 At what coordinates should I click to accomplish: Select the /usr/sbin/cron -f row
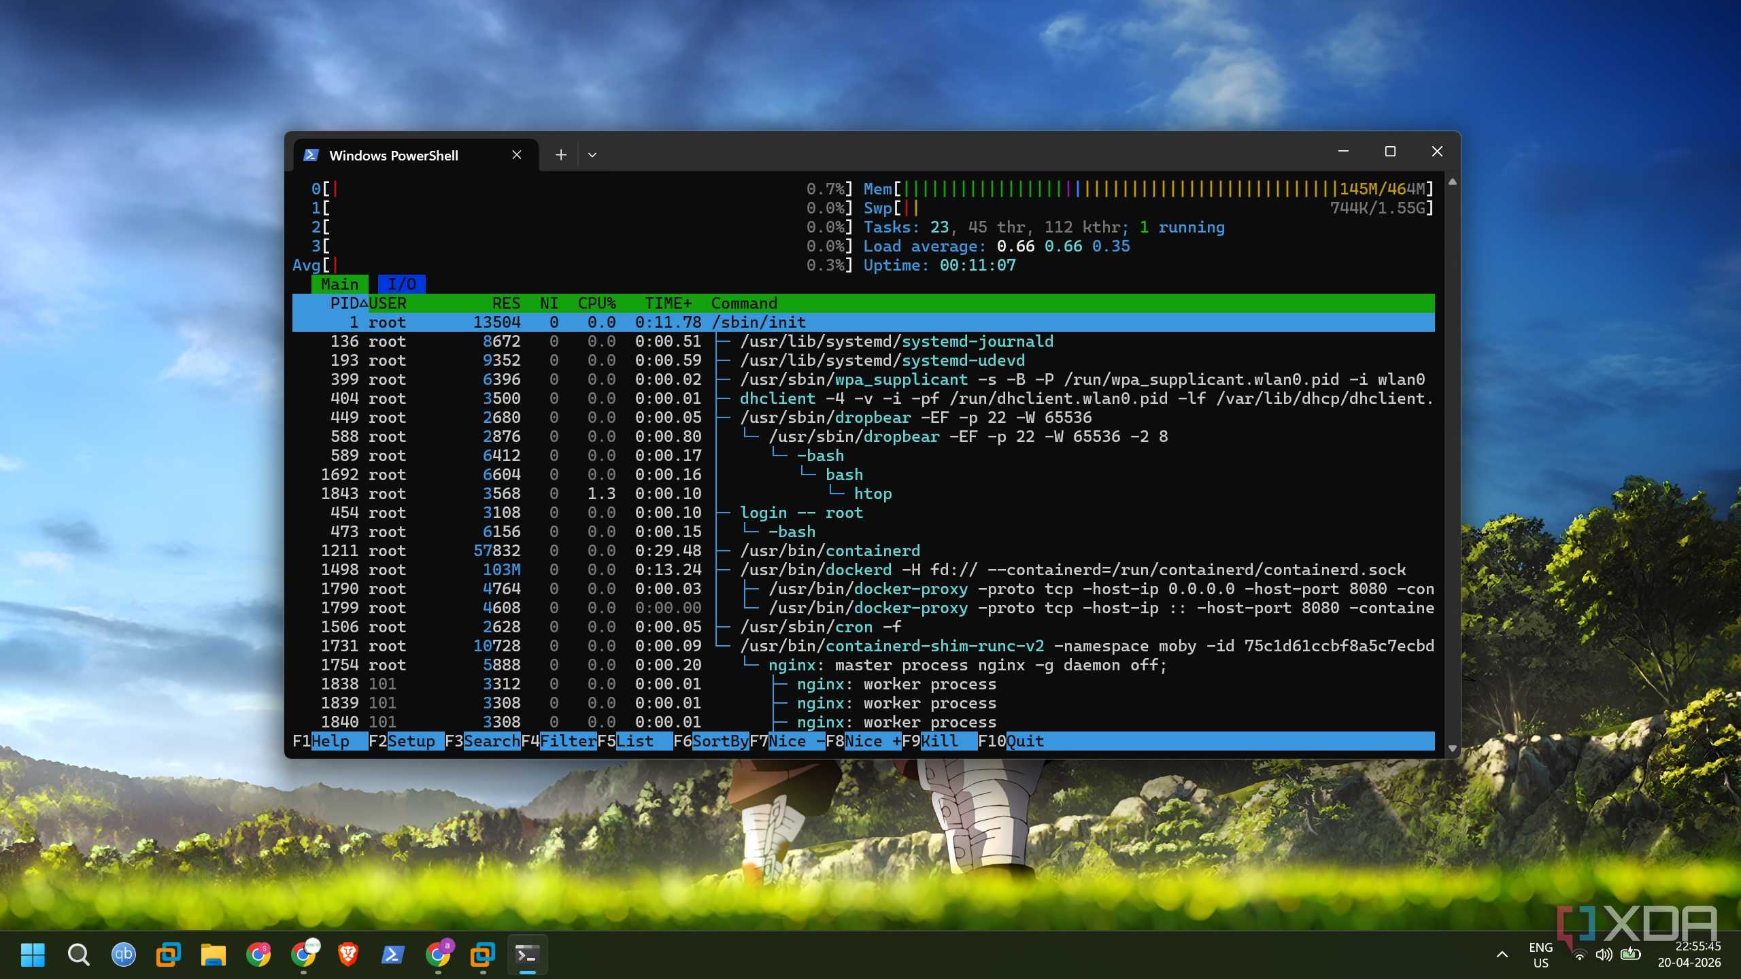(x=863, y=627)
